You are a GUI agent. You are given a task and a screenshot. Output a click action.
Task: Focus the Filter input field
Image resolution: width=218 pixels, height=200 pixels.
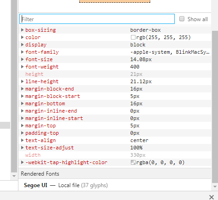coord(97,19)
